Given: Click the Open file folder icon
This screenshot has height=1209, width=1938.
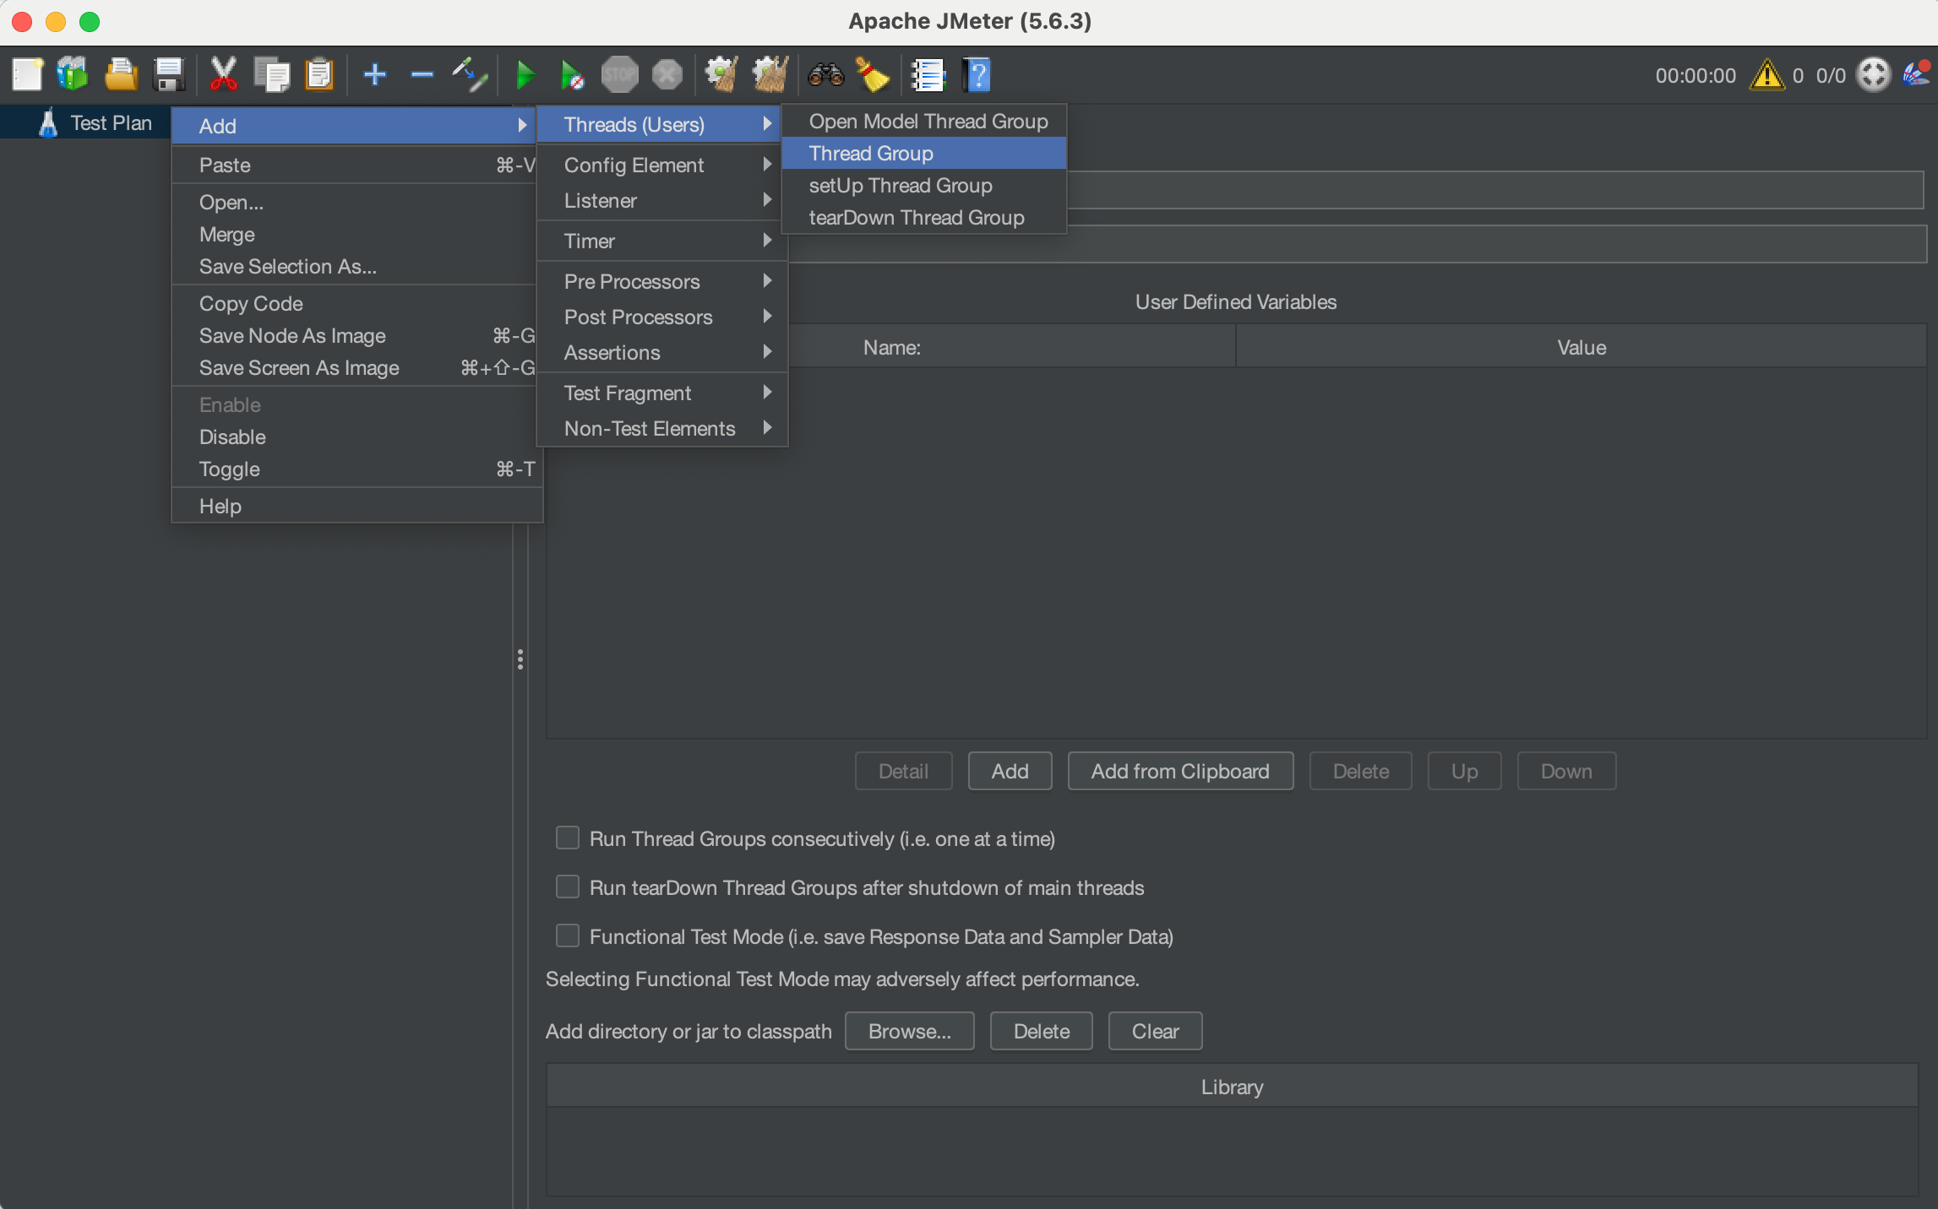Looking at the screenshot, I should pyautogui.click(x=121, y=75).
